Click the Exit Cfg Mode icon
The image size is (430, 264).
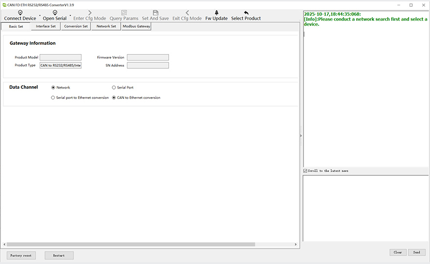[x=187, y=13]
